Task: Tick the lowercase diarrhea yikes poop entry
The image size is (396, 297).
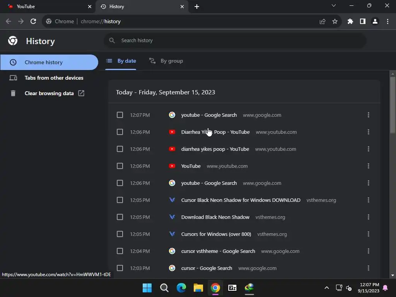Action: click(x=120, y=149)
